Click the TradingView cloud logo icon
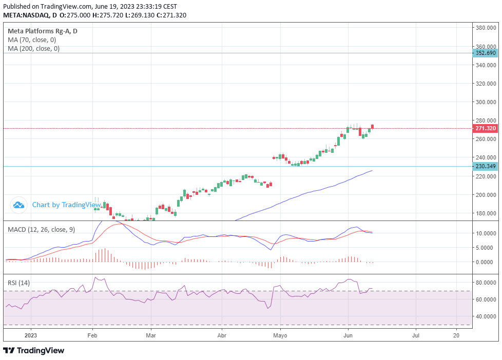This screenshot has width=502, height=360. click(18, 205)
